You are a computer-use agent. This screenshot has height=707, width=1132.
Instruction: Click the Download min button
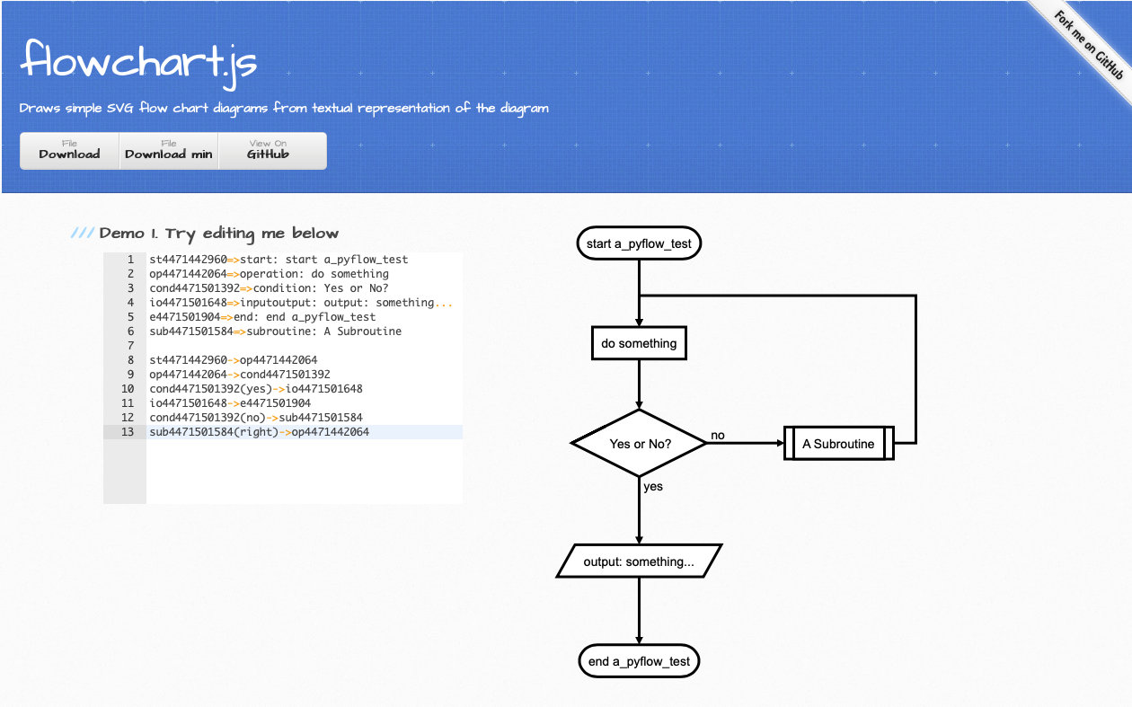[168, 149]
